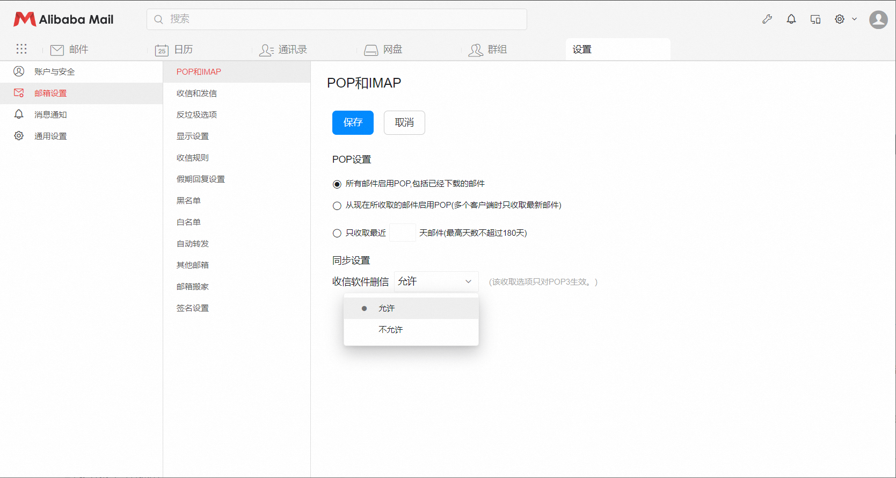896x478 pixels.
Task: Click the gear settings icon in header
Action: [840, 19]
